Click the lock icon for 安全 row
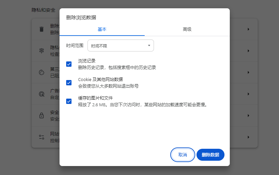 click(x=42, y=116)
